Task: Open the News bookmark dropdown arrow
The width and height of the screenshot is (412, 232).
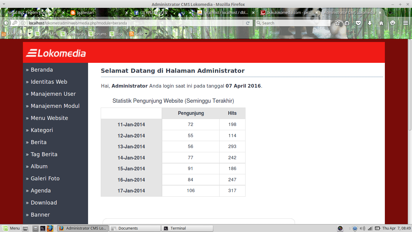Action: [x=146, y=34]
